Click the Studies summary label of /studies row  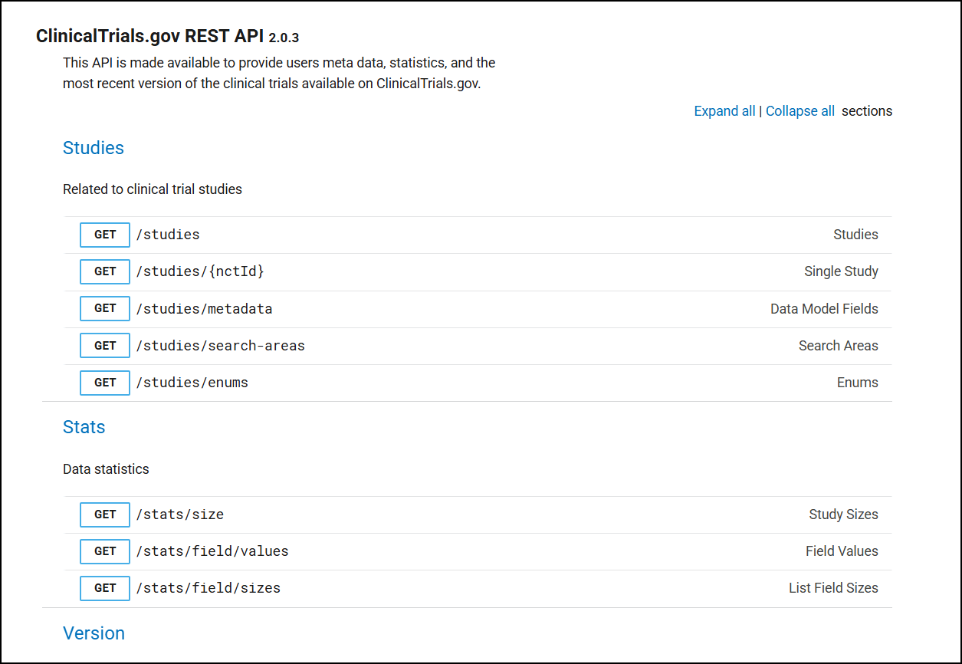click(855, 235)
